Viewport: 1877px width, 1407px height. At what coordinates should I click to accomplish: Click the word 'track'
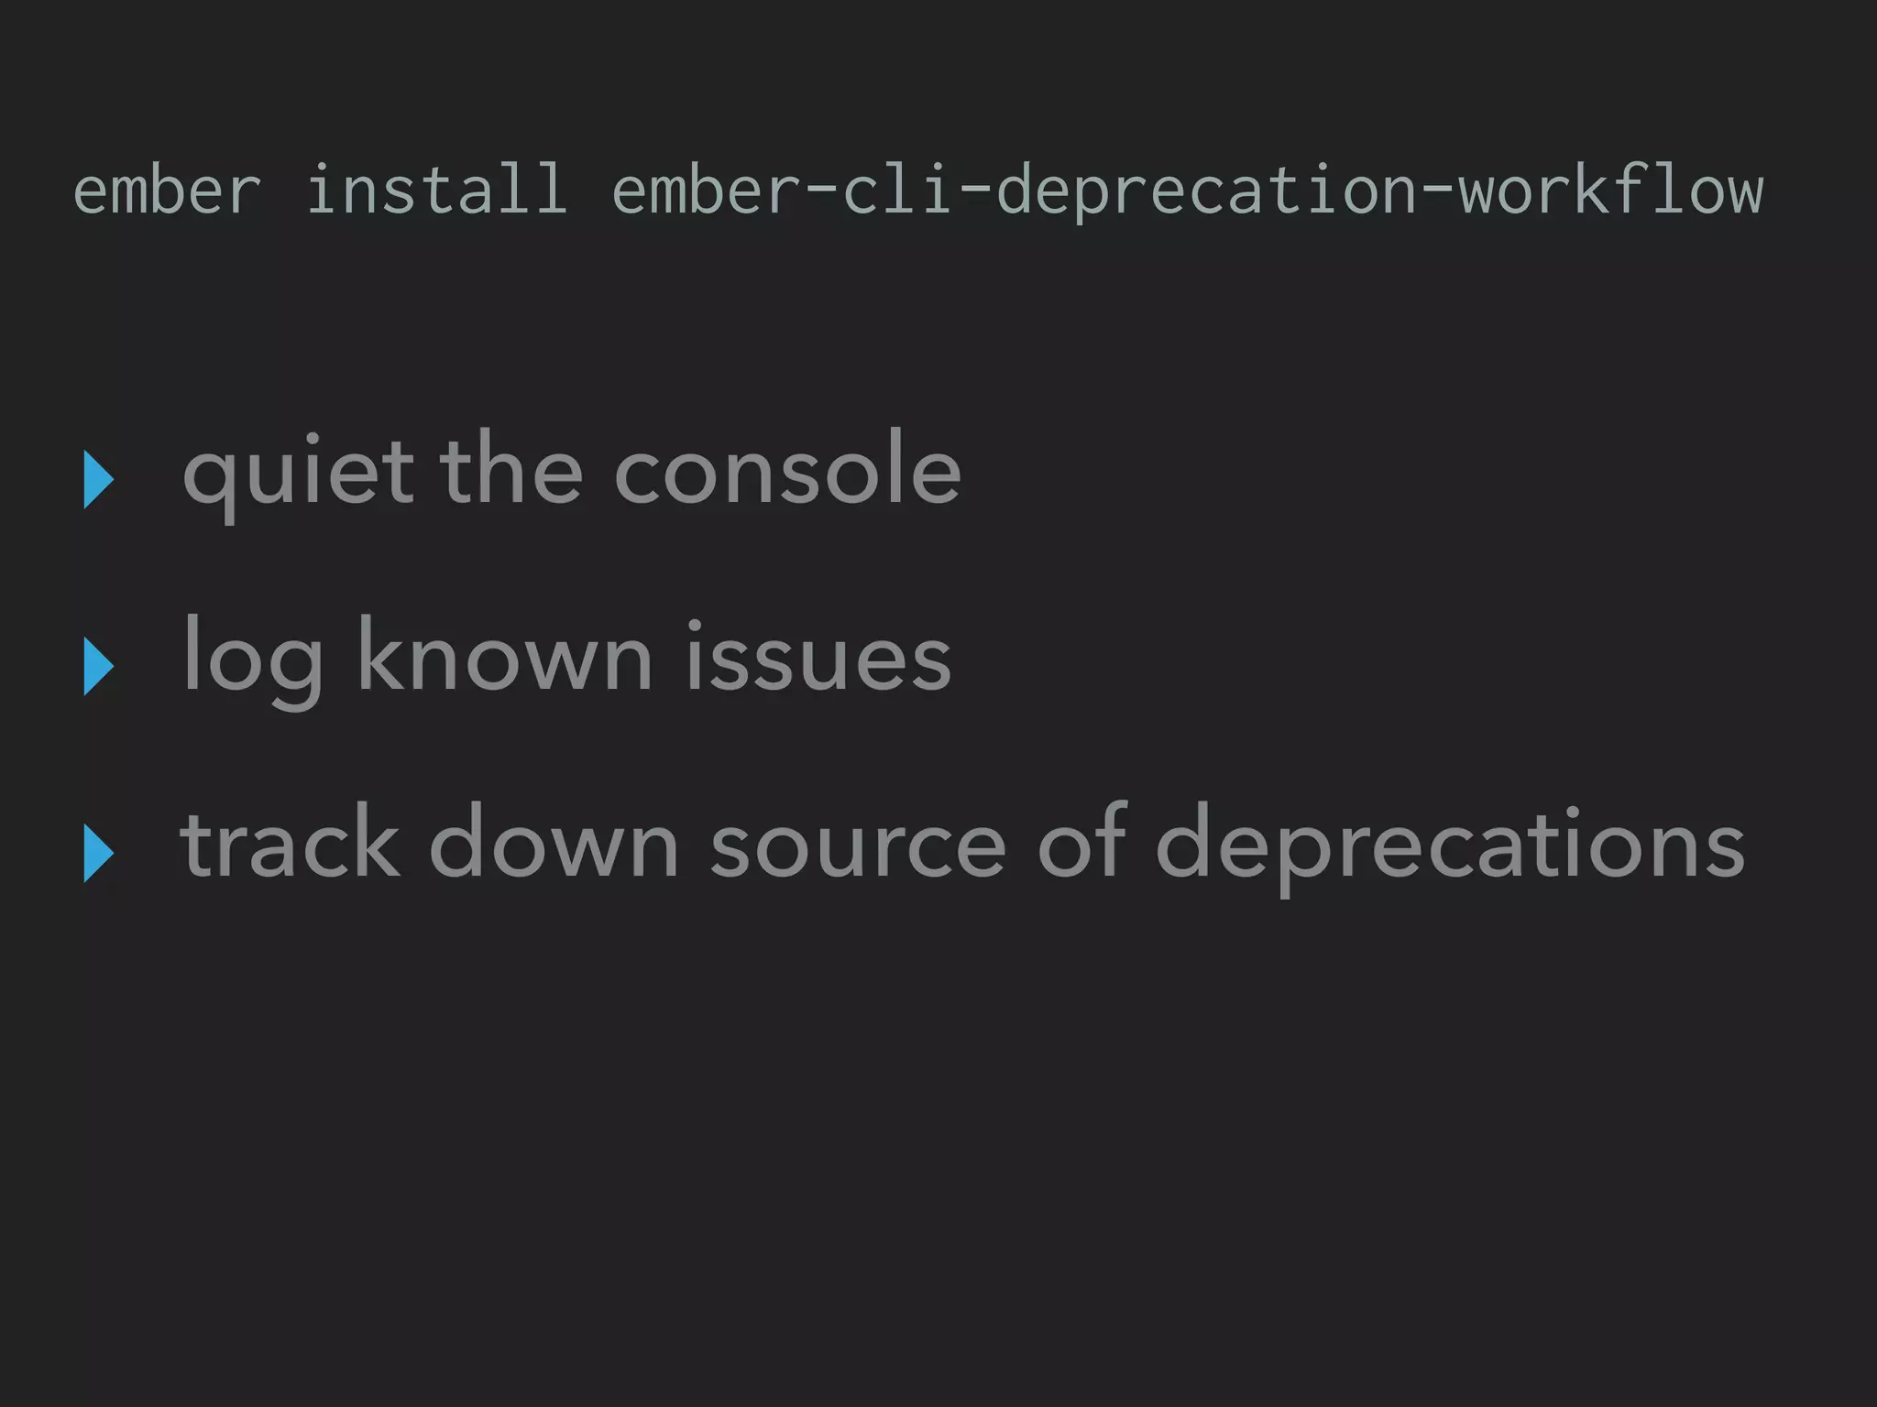pyautogui.click(x=290, y=844)
